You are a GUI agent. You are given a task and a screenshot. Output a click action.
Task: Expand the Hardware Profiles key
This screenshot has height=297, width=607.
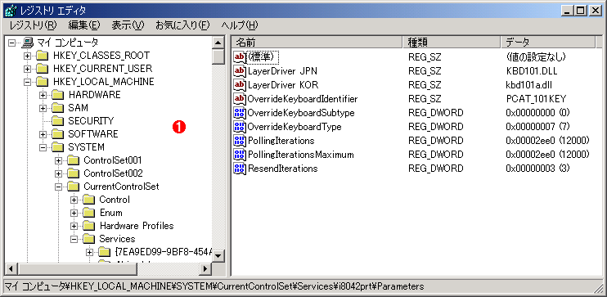click(x=74, y=226)
